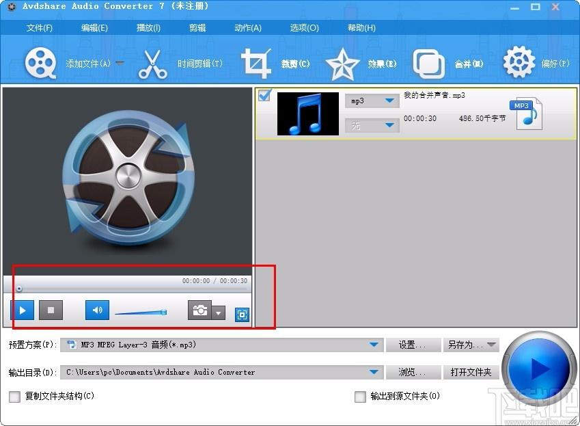Uncheck the 我的合并声音.mp3 file checkbox
This screenshot has height=426, width=580.
pyautogui.click(x=265, y=96)
